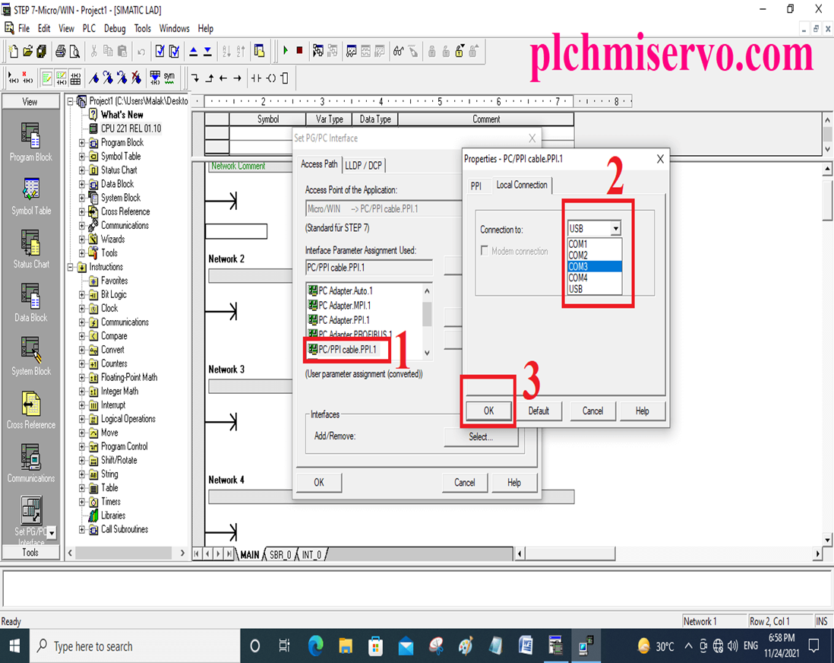Select PC Adapter.Auto.1 in interface list
The image size is (834, 663).
(x=346, y=290)
